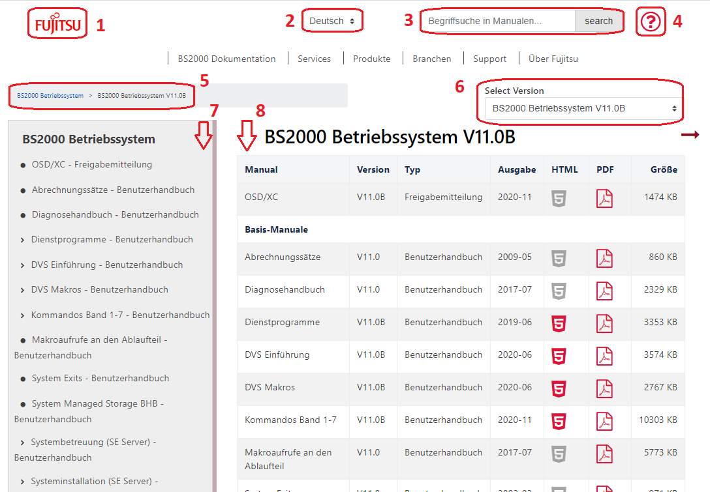Open the Diagnosehandbuch PDF file
The width and height of the screenshot is (710, 492).
[x=604, y=291]
